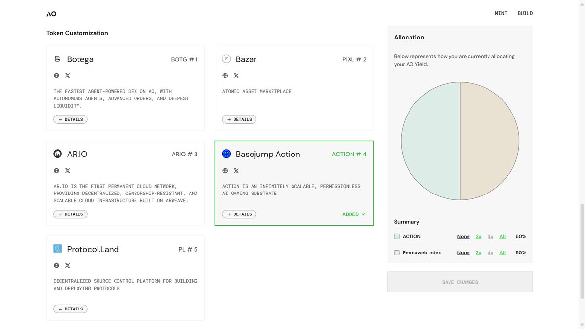Set Permaweb Index allocation to 2x
Image resolution: width=585 pixels, height=329 pixels.
(479, 253)
